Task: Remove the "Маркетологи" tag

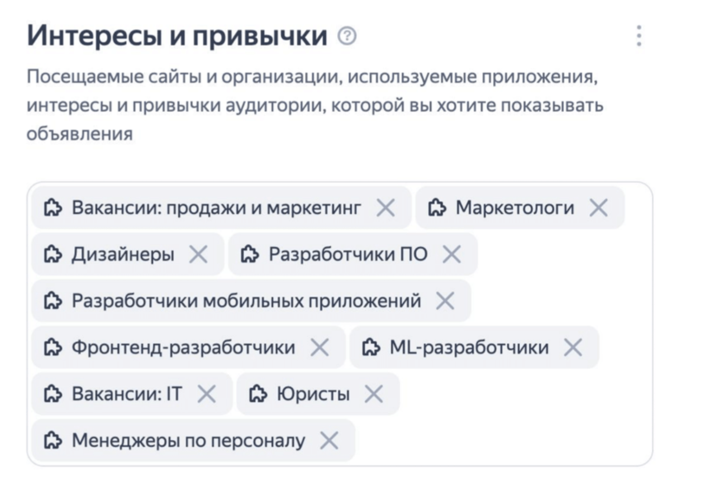Action: tap(598, 207)
